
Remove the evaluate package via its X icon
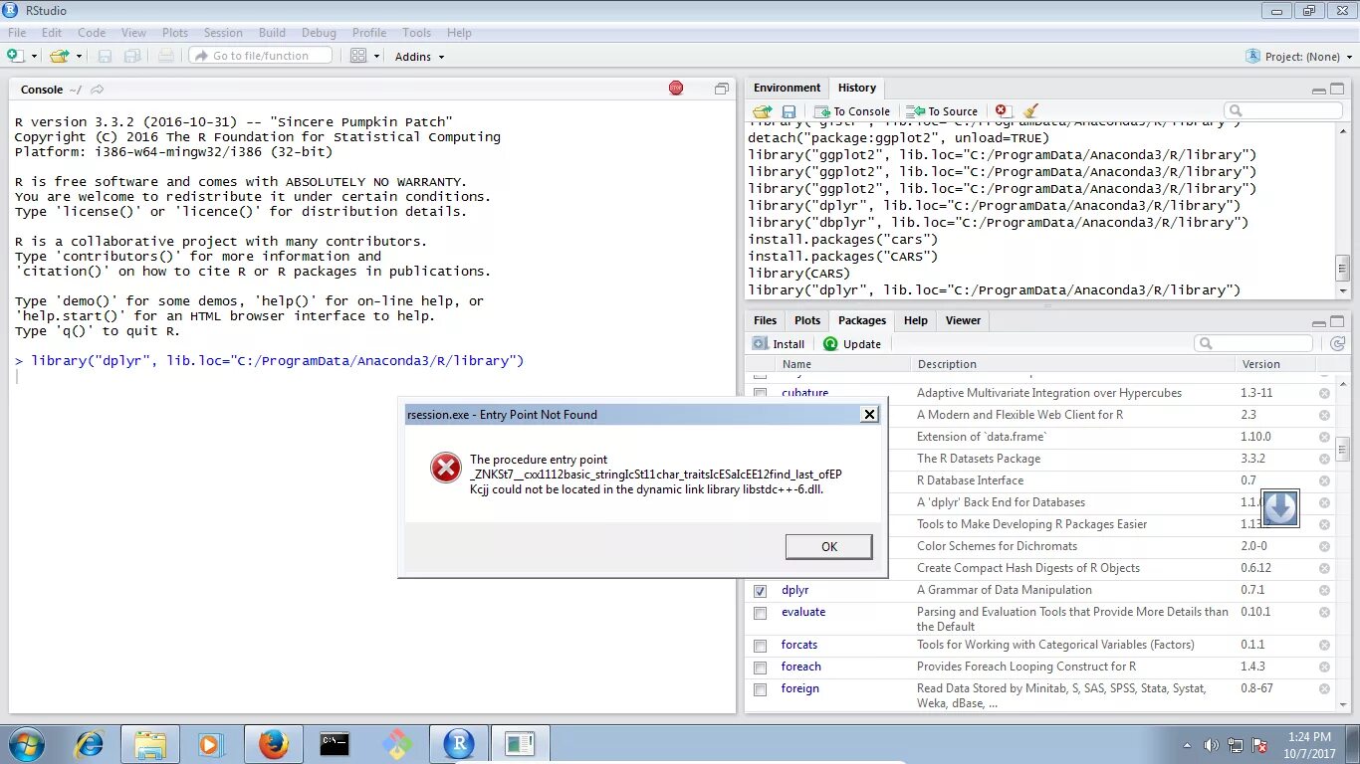(1324, 612)
